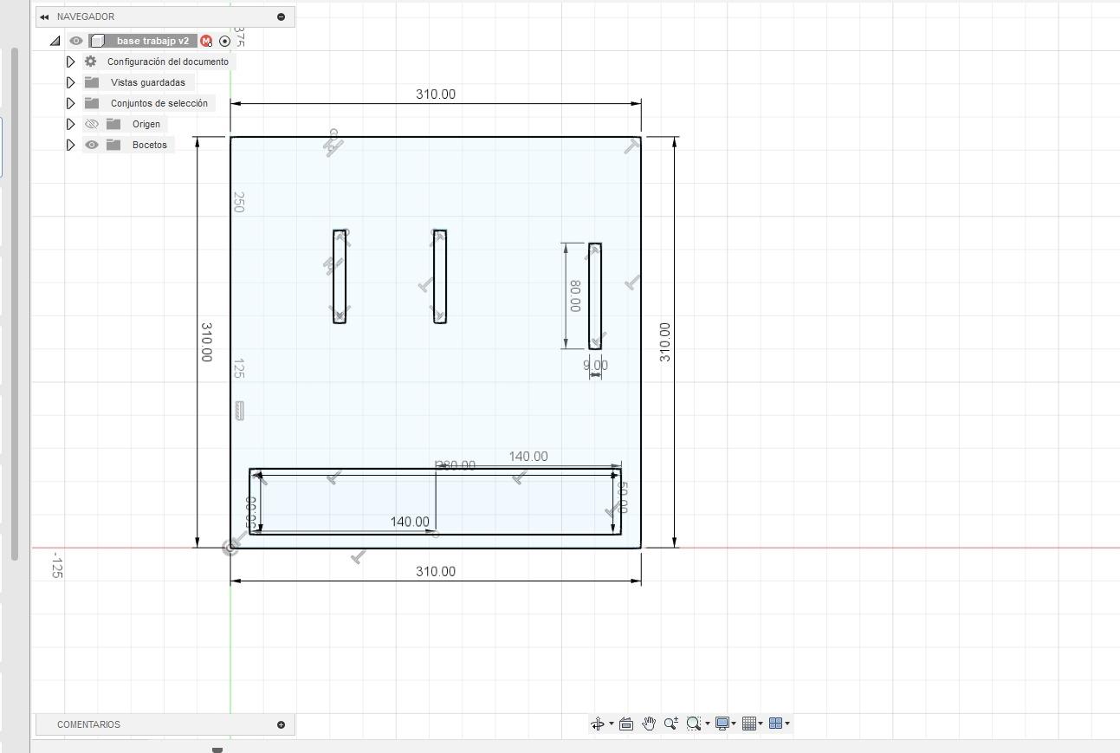This screenshot has width=1120, height=753.
Task: Select the Pan hand tool
Action: [x=649, y=724]
